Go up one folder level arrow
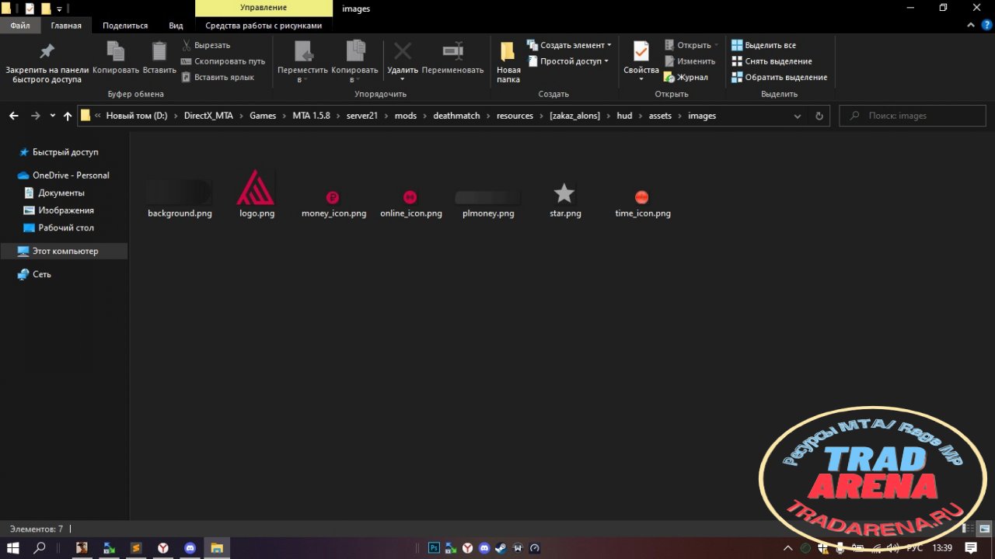The width and height of the screenshot is (995, 559). 68,116
